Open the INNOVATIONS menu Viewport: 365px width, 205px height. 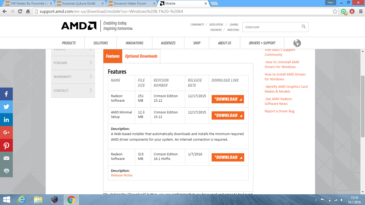point(134,43)
